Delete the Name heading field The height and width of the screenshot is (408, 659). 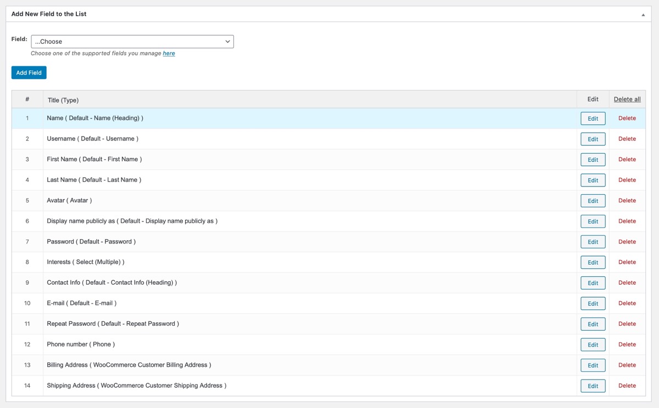(627, 118)
